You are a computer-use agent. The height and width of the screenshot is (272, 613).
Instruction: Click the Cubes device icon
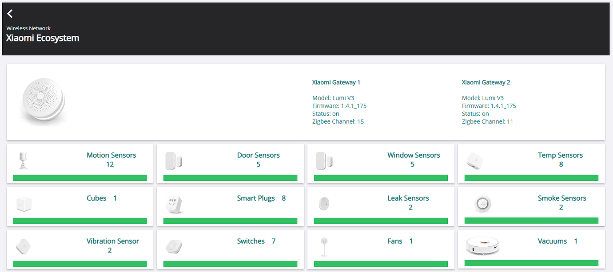(23, 203)
